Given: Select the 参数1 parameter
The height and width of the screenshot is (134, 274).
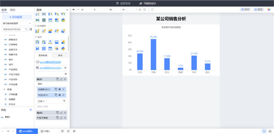Looking at the screenshot, I should click(x=8, y=117).
